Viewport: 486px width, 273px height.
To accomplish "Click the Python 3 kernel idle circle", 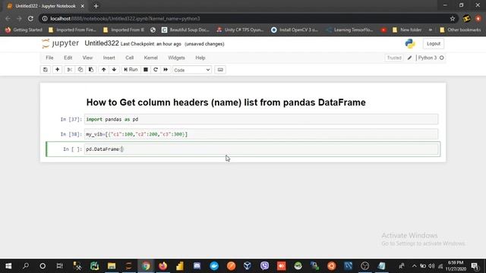I will click(x=442, y=58).
